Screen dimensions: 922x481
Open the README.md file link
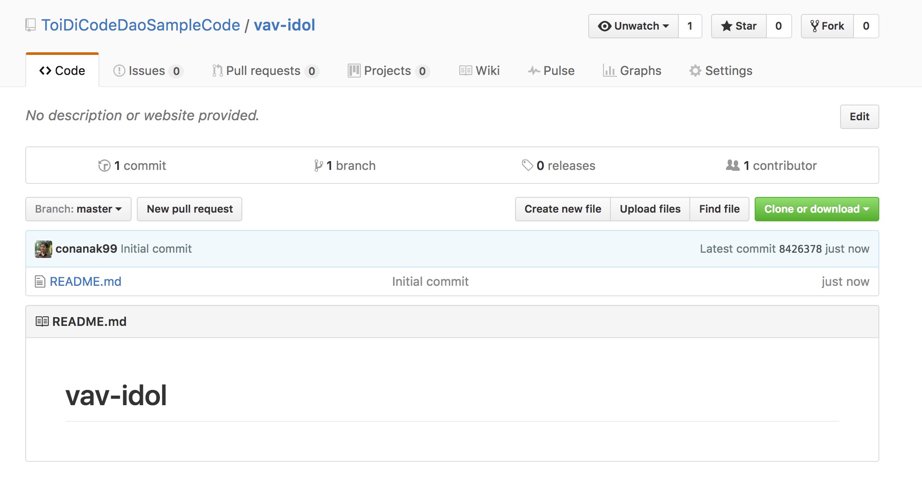tap(85, 281)
